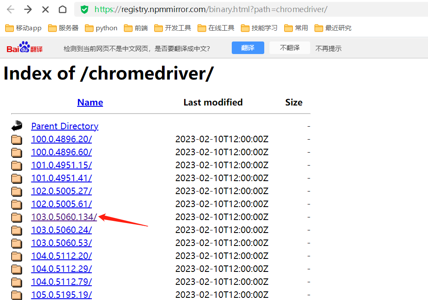Click the folder icon beside 100.0.4896.20/
Image resolution: width=428 pixels, height=300 pixels.
16,139
